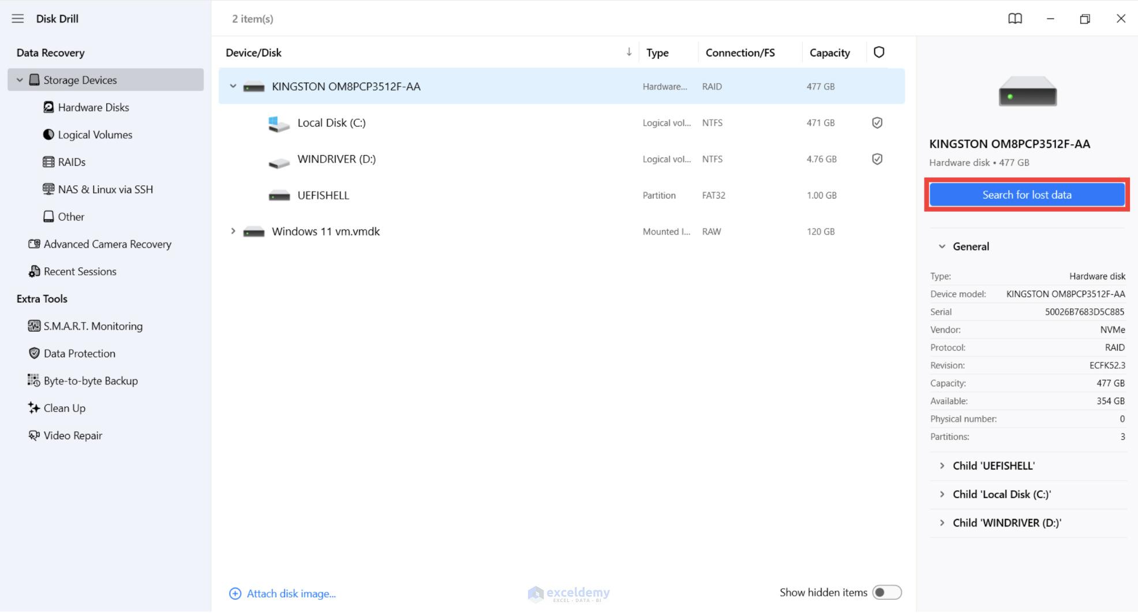
Task: Open Recent Sessions
Action: click(x=80, y=271)
